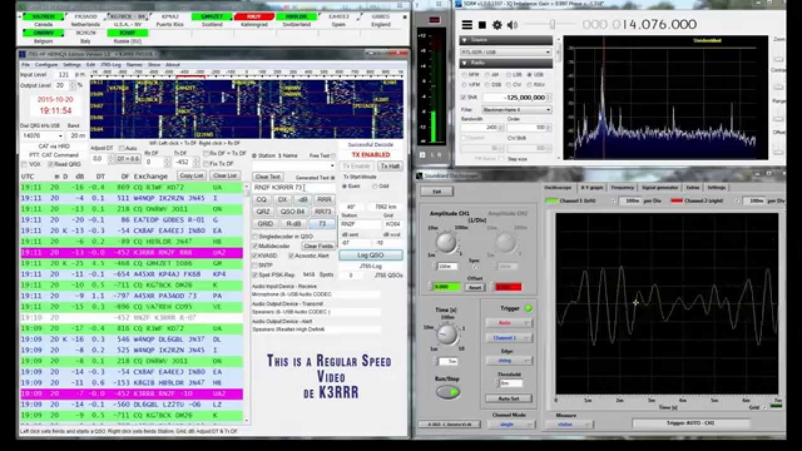This screenshot has height=451, width=802.
Task: Open the JT65-Log menu
Action: (x=111, y=65)
